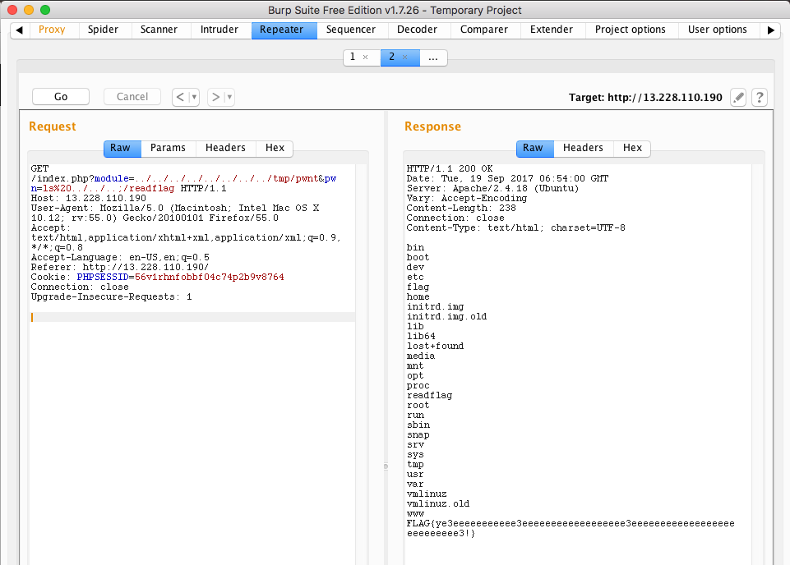Click 'lost+found' in response listing
The image size is (790, 565).
tap(435, 346)
